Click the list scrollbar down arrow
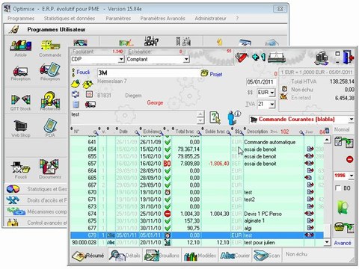Image resolution: width=359 pixels, height=269 pixels. point(327,242)
